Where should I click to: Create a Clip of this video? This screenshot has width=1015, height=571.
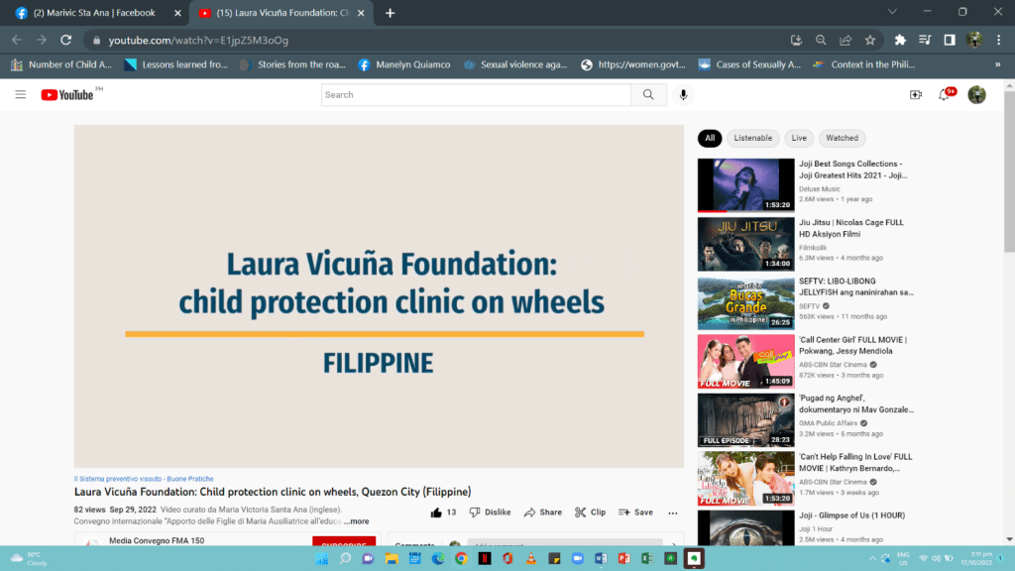click(x=590, y=513)
